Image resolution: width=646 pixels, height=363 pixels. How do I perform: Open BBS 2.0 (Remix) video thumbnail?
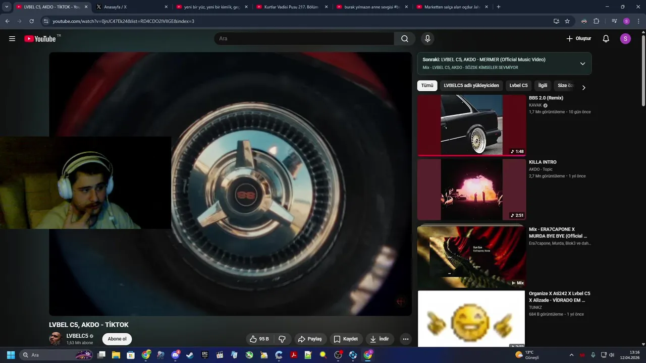[471, 126]
